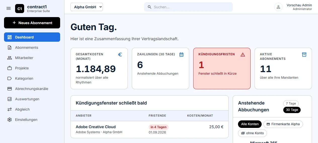Screen dimensions: 318x143
Task: Filter debits by Alle Konten
Action: [250, 124]
